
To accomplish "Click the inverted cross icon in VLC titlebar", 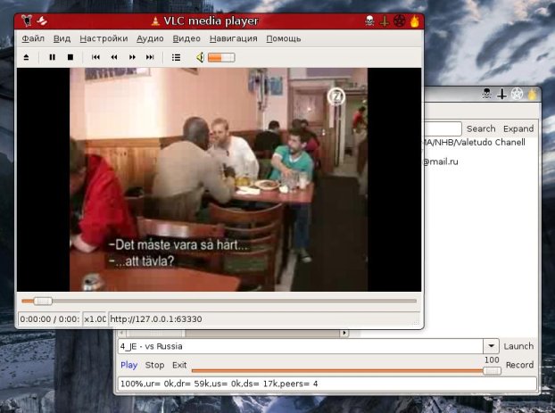I will click(x=385, y=21).
